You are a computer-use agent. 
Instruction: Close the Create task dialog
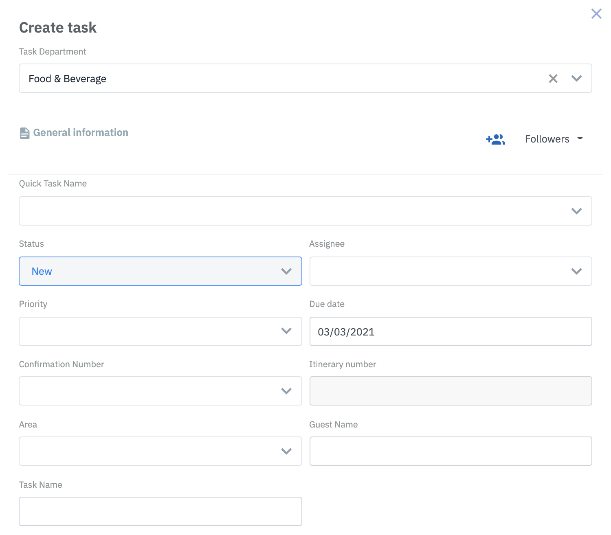point(596,14)
